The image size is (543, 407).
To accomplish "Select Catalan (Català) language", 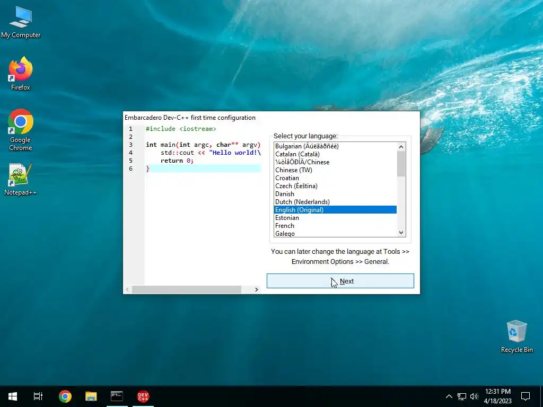I will [x=335, y=154].
